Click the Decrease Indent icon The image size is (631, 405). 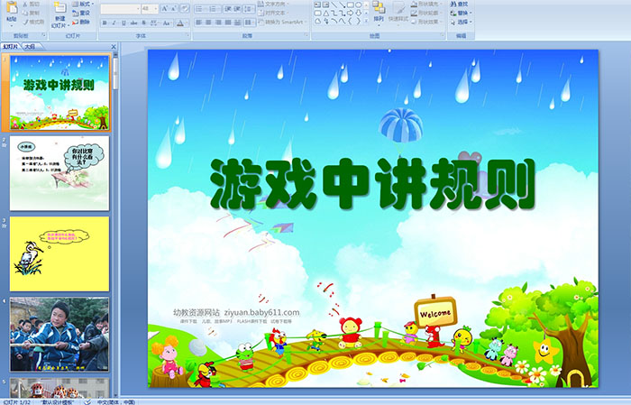[228, 9]
